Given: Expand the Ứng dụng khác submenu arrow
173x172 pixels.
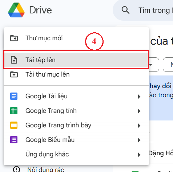Looking at the screenshot, I should click(x=139, y=155).
